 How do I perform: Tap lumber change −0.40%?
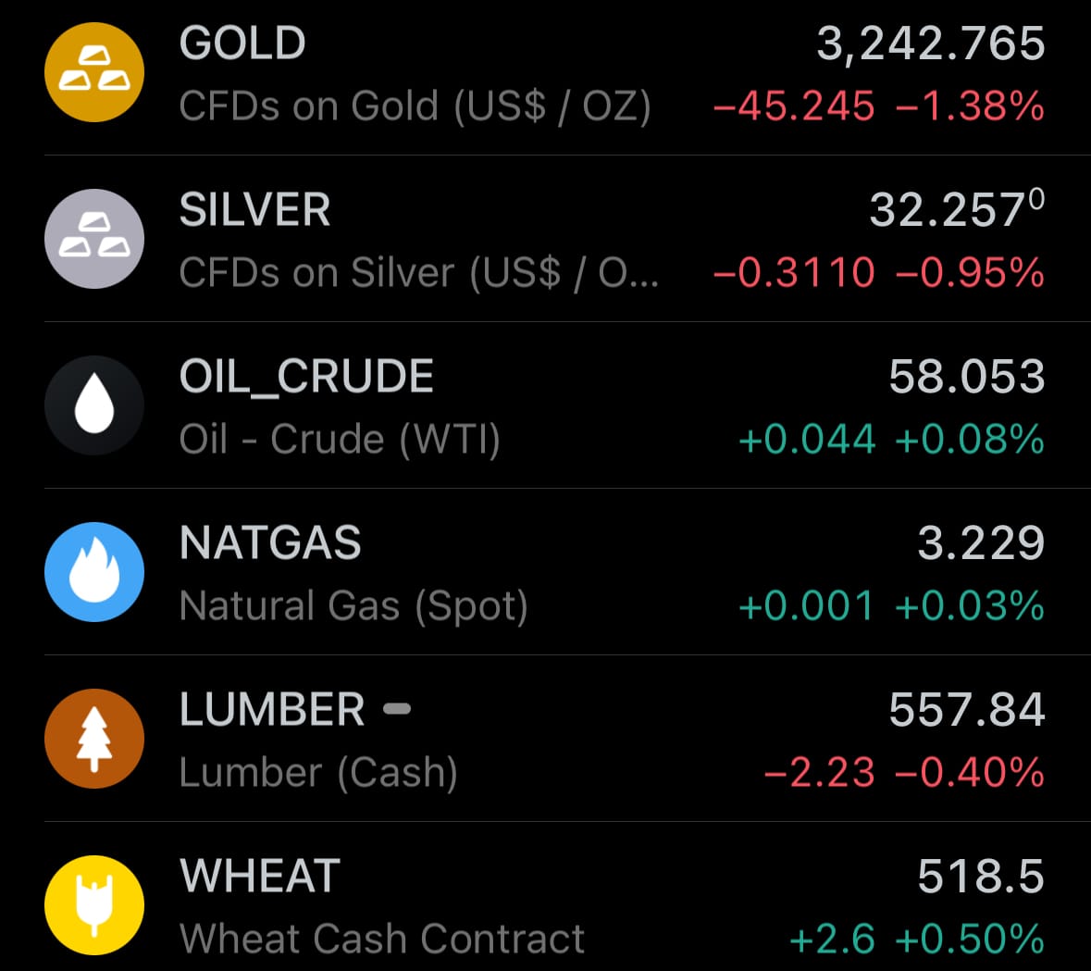969,773
